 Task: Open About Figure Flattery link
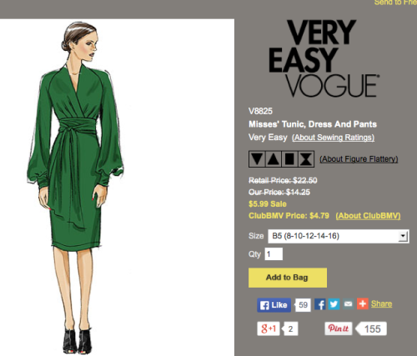[x=359, y=159]
